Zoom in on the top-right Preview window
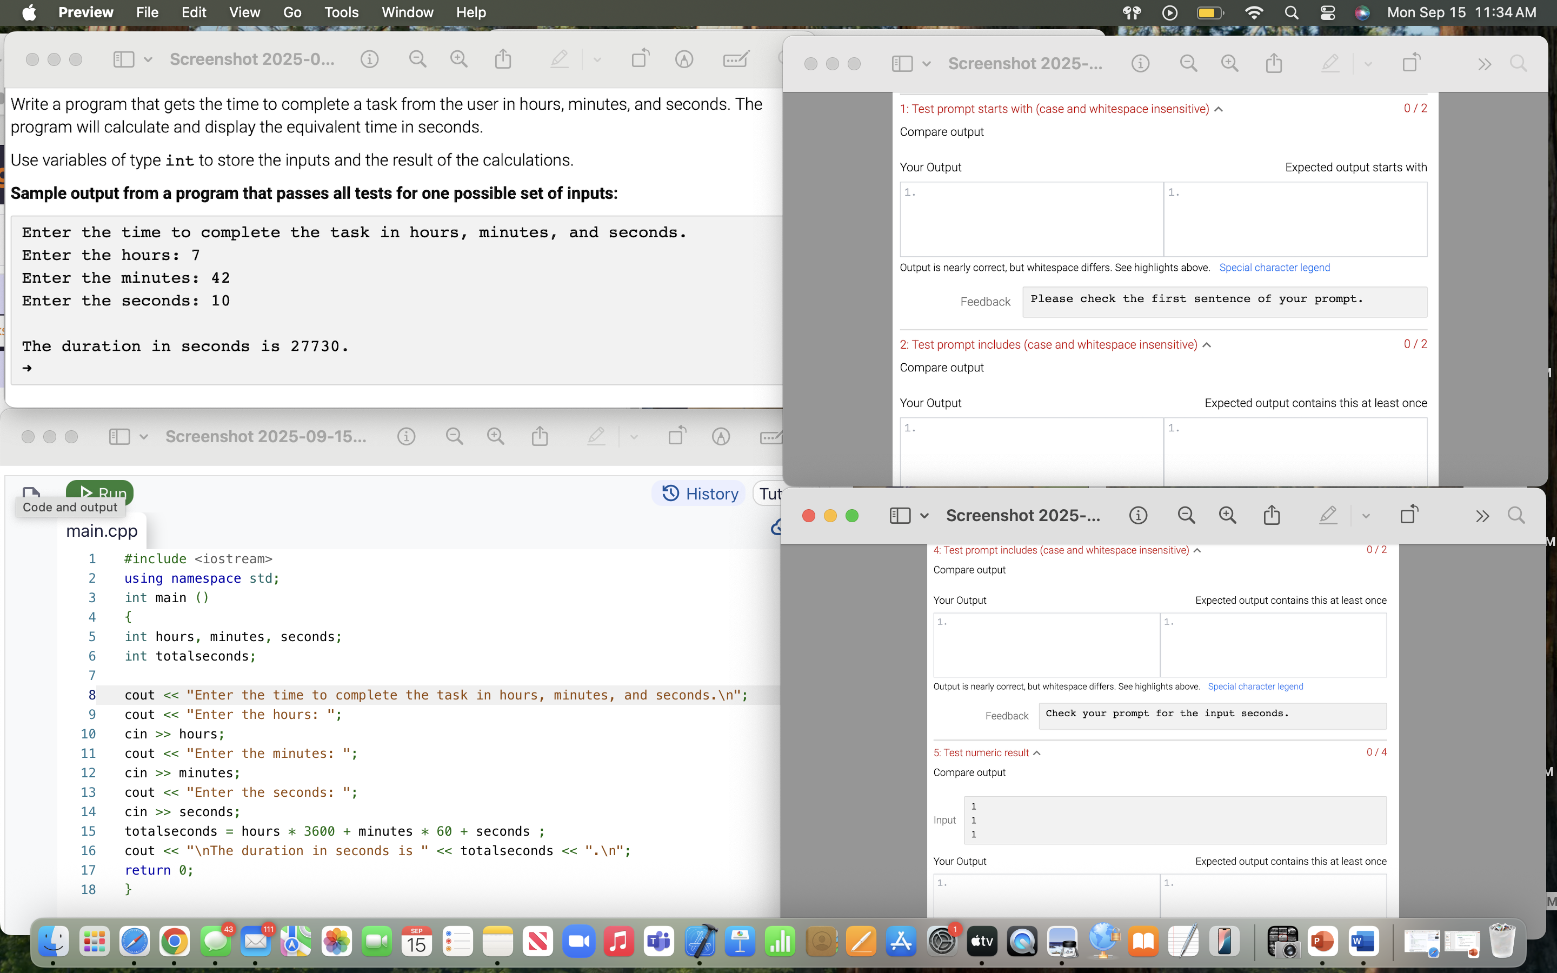 click(x=1229, y=63)
